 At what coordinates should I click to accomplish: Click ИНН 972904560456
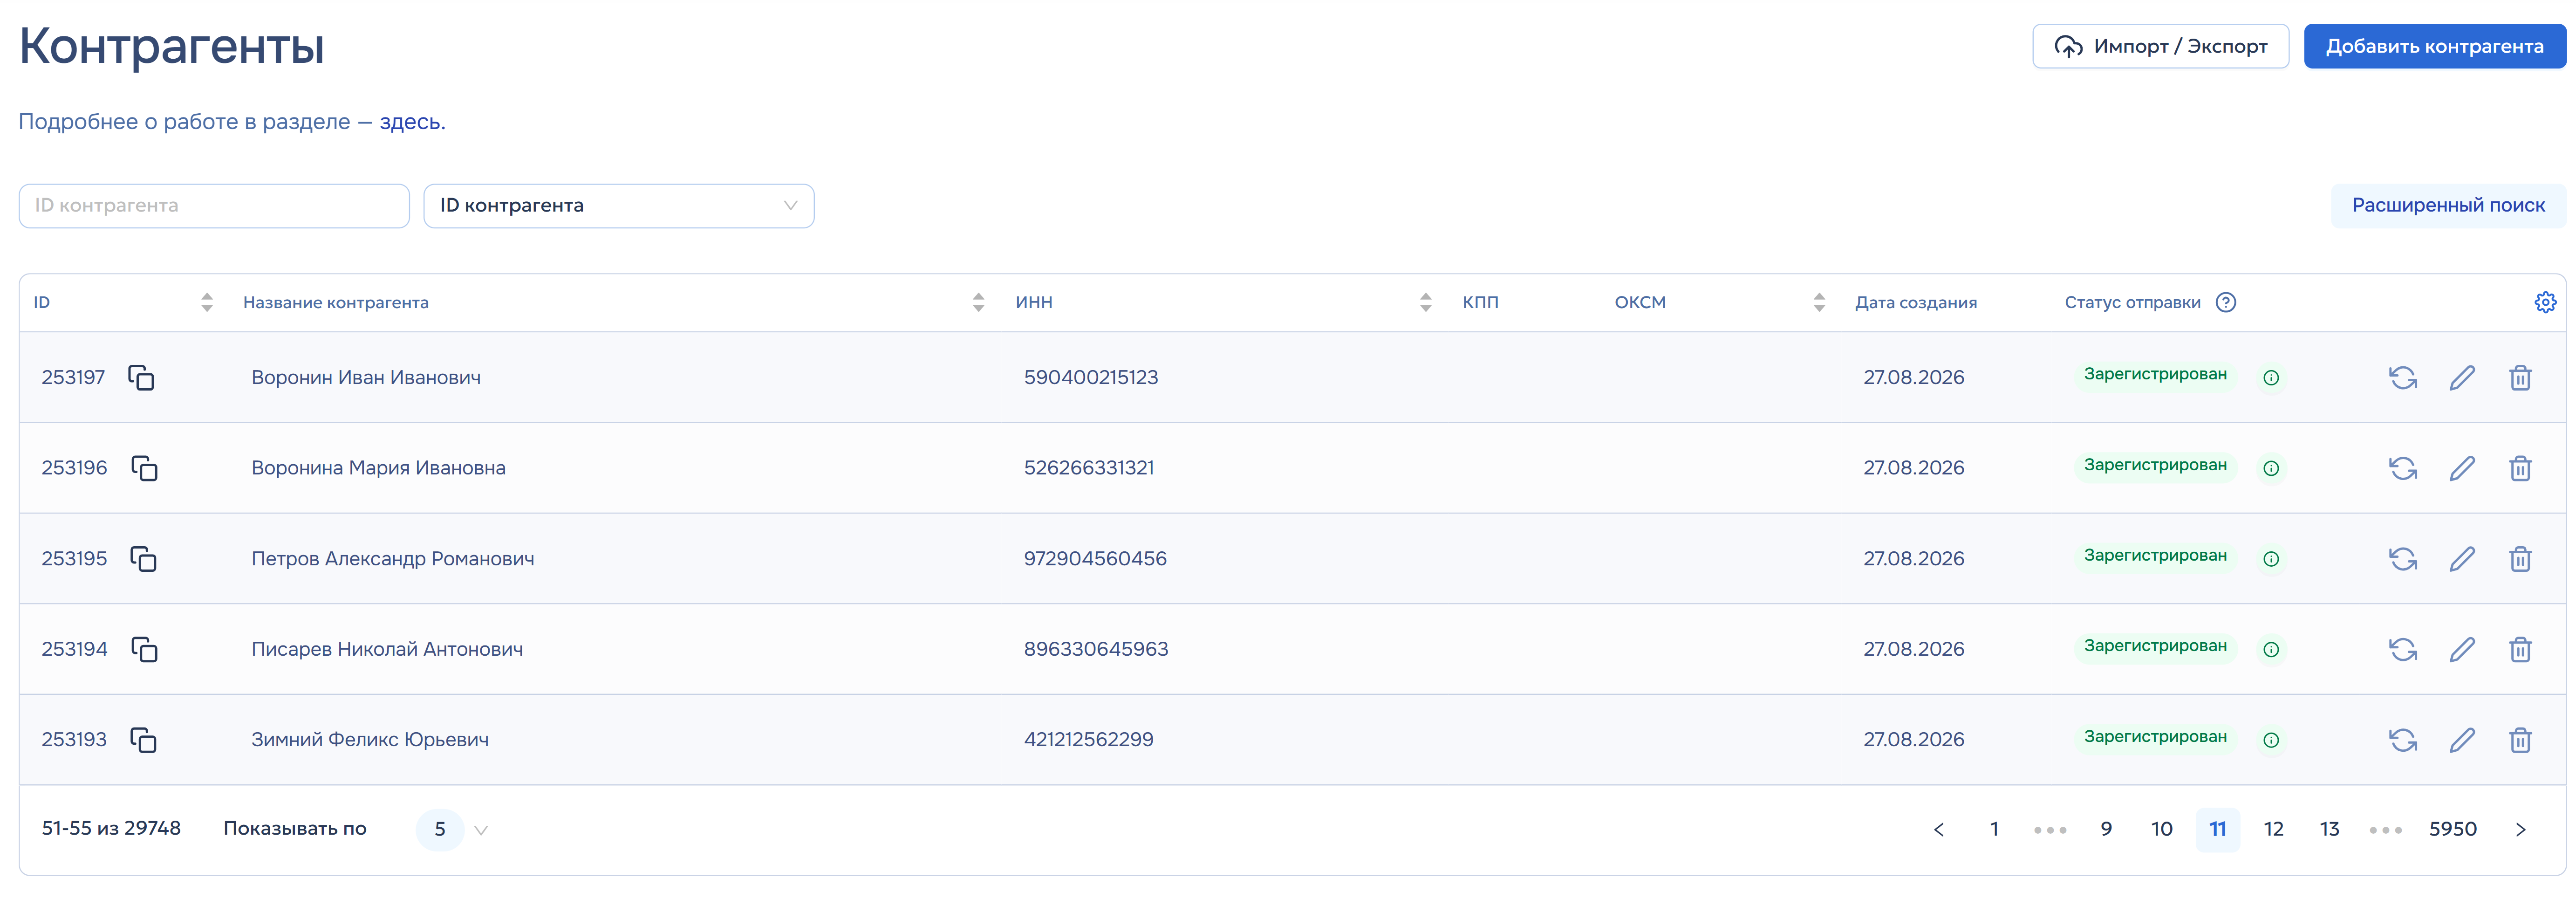coord(1095,559)
